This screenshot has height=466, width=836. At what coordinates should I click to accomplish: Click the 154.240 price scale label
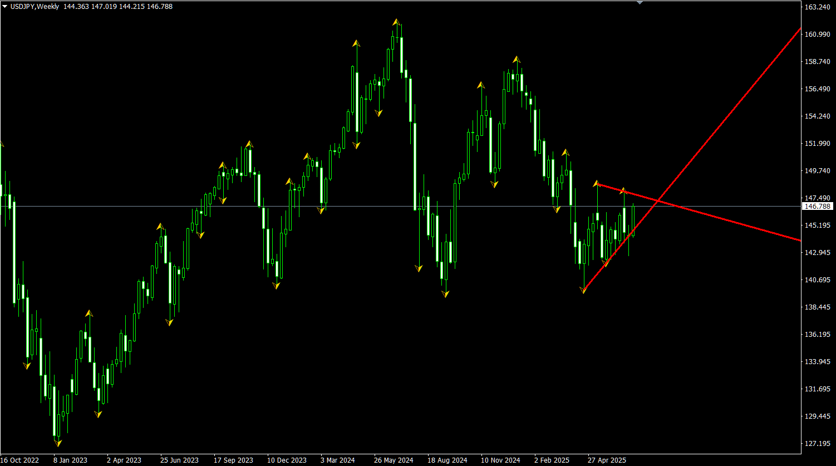click(x=817, y=116)
